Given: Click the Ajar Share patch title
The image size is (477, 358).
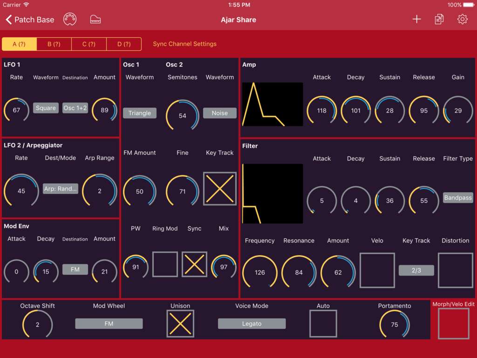Looking at the screenshot, I should click(x=238, y=20).
